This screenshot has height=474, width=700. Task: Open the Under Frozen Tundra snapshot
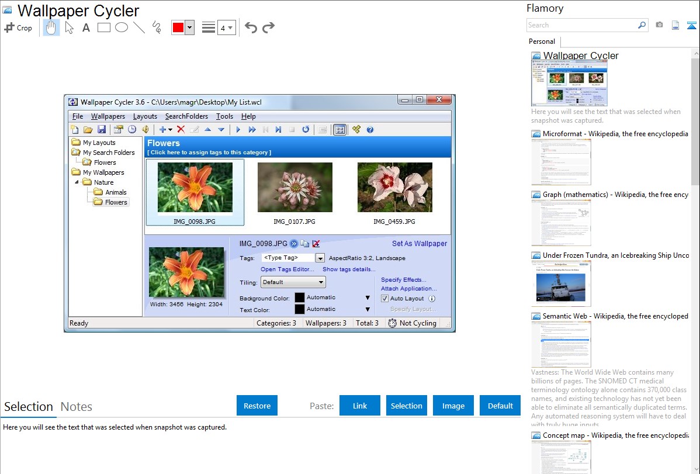[561, 283]
